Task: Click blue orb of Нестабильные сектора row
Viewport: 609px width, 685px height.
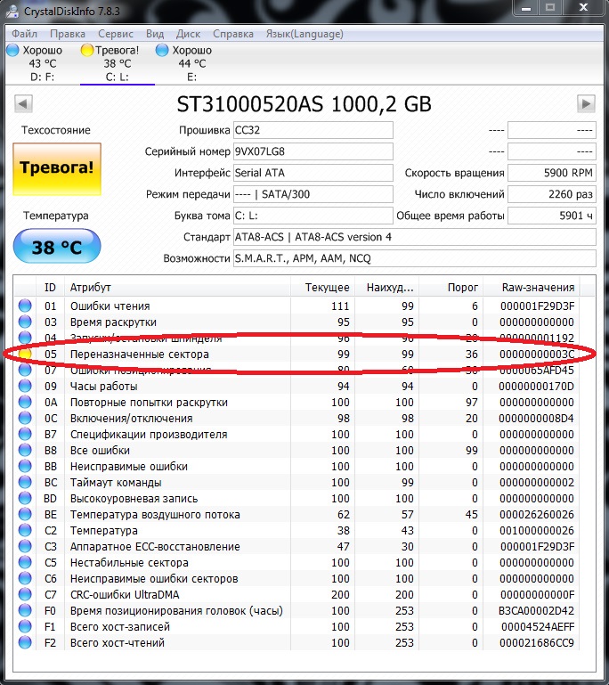Action: pyautogui.click(x=25, y=563)
